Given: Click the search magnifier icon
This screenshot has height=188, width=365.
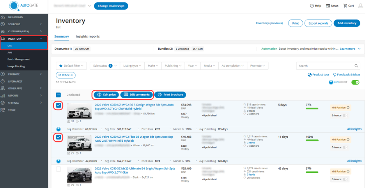Looking at the screenshot, I should click(356, 66).
